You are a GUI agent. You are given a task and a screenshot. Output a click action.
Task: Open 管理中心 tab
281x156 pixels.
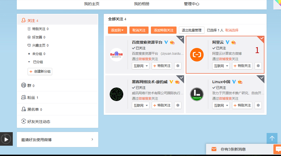tap(192, 4)
